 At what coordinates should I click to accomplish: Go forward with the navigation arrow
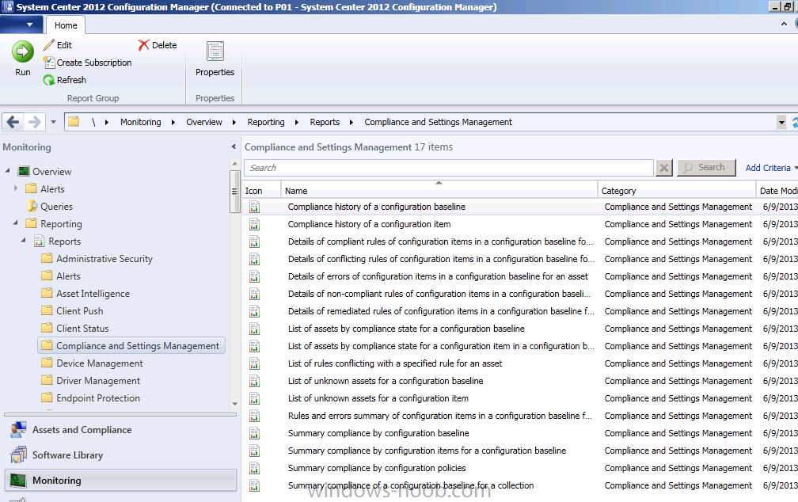pos(34,122)
